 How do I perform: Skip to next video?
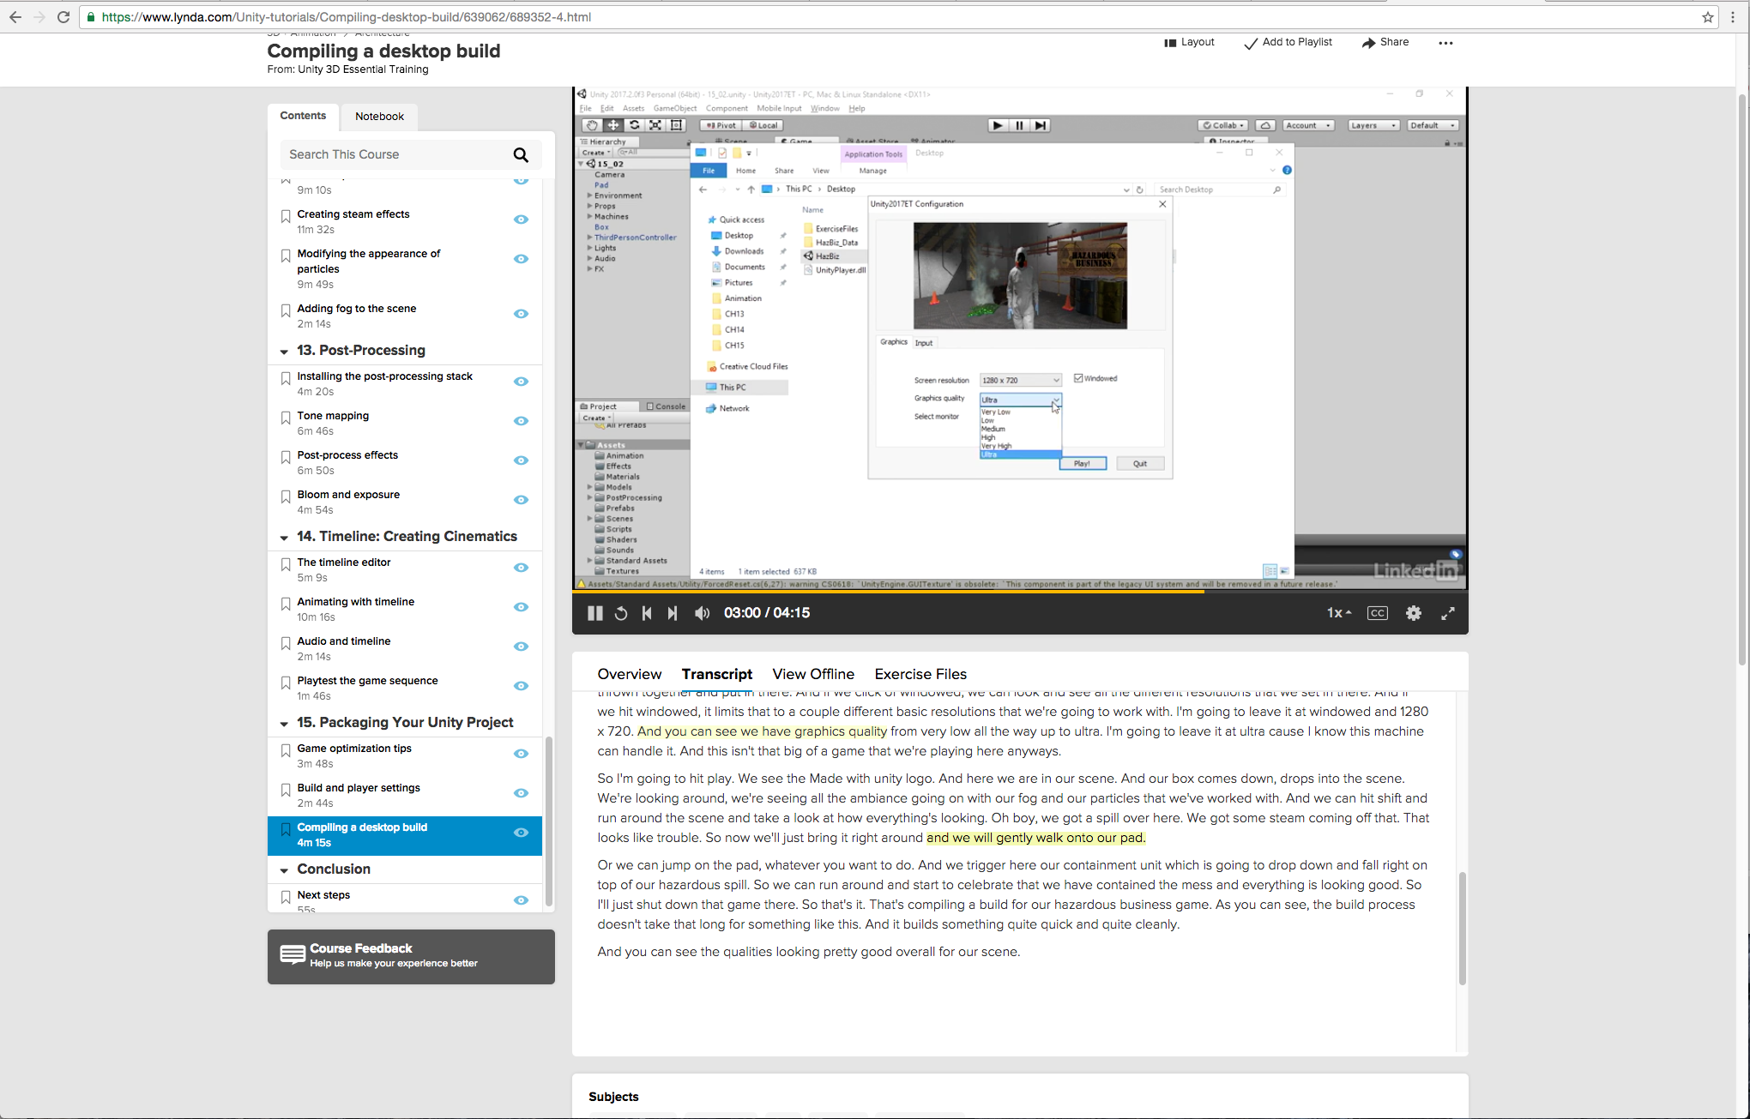[673, 613]
